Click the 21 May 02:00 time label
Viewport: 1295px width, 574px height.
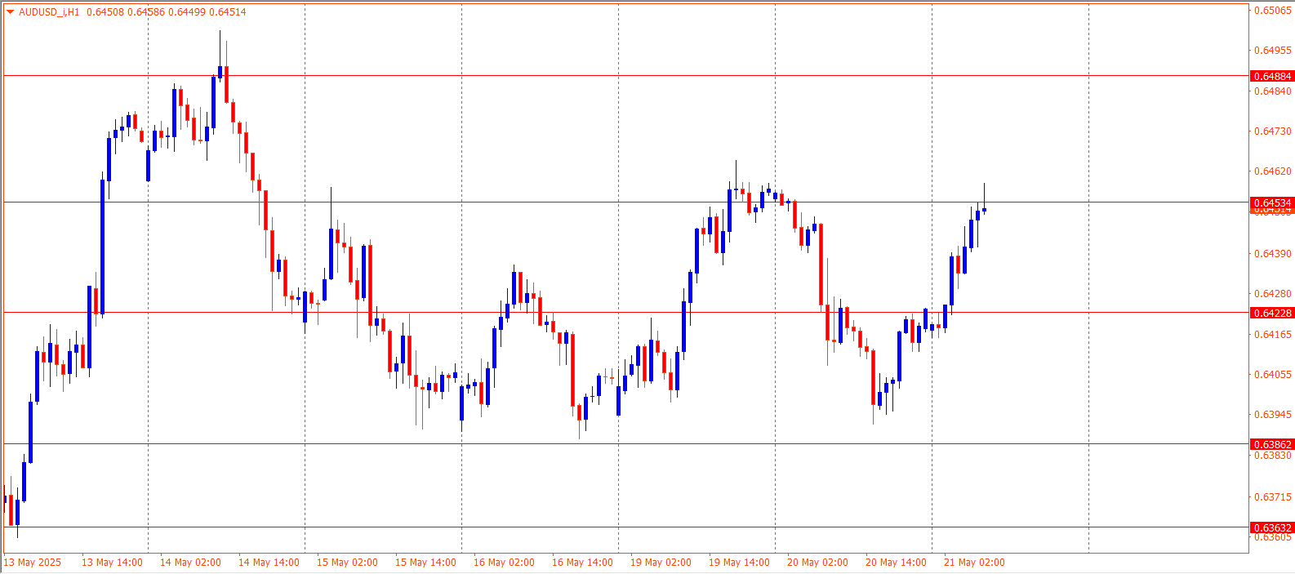pos(974,563)
